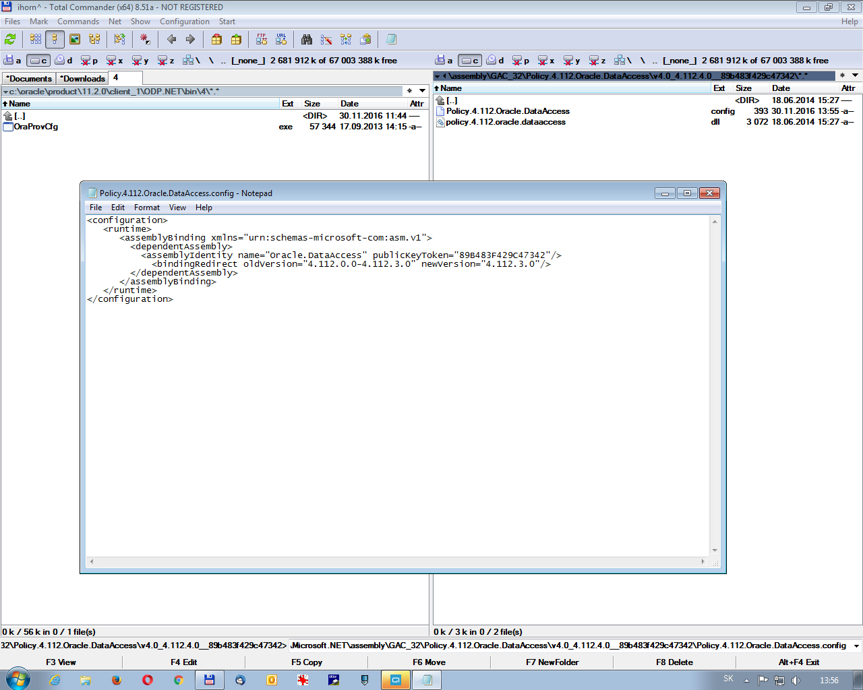Open command line history dropdown
This screenshot has height=690, width=863.
[x=856, y=646]
